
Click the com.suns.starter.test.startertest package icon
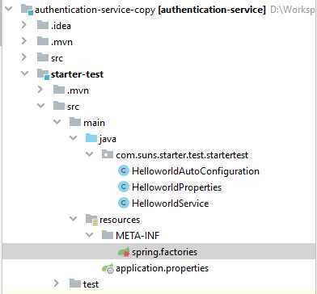(108, 155)
